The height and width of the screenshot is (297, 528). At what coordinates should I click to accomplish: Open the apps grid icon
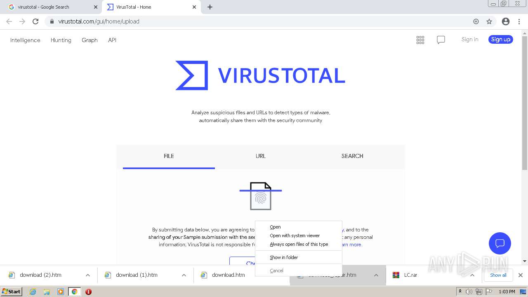click(x=420, y=40)
